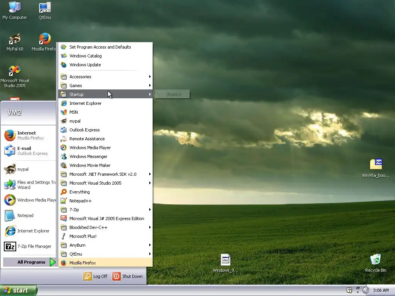Open Windows Catalog entry

click(x=105, y=56)
